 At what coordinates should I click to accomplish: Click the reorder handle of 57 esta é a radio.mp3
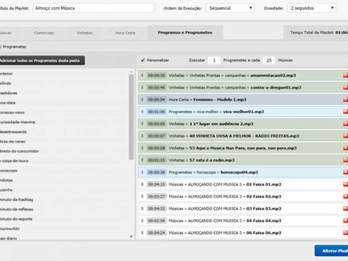pos(143,160)
